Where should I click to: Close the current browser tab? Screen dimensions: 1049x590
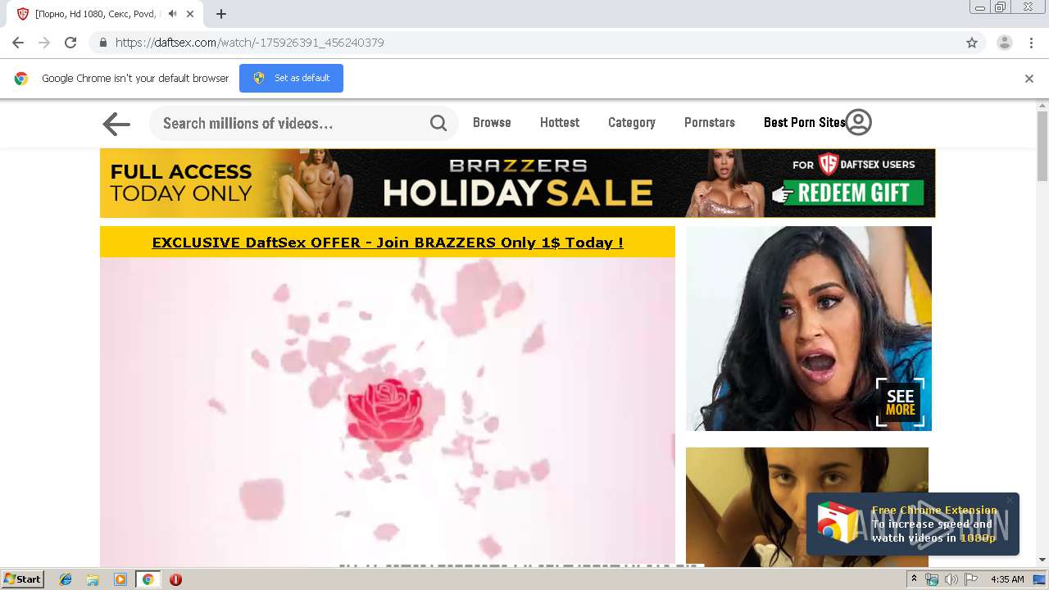point(190,14)
